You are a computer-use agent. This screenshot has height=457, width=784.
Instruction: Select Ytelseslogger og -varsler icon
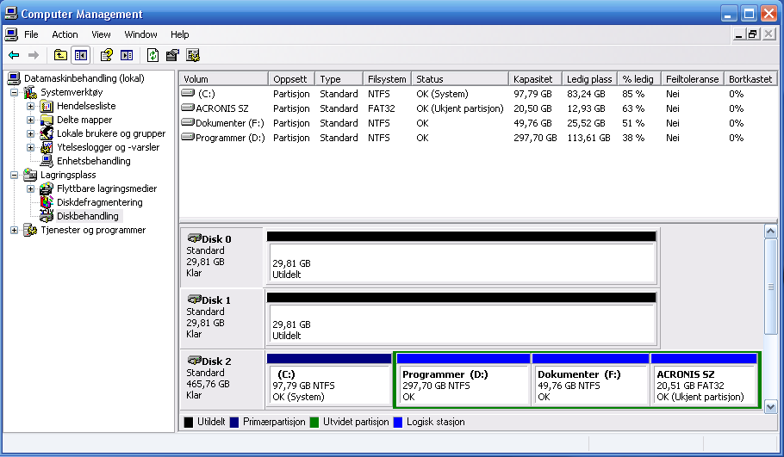point(47,147)
